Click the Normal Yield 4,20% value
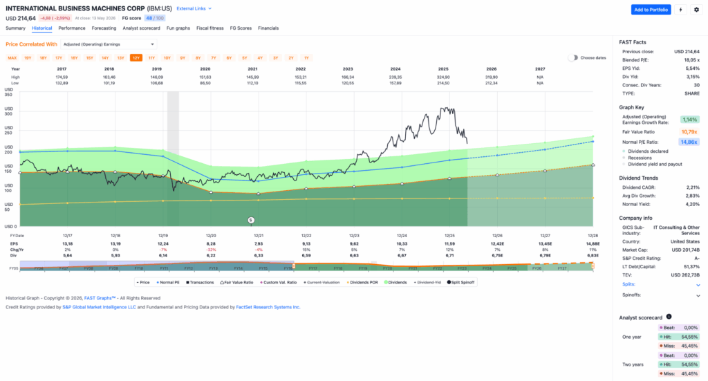The height and width of the screenshot is (381, 708). coord(693,204)
